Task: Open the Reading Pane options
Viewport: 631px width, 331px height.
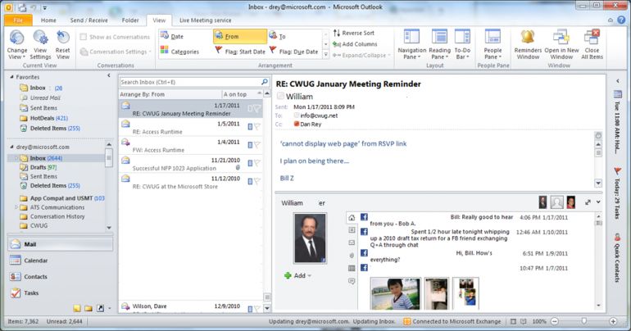Action: click(439, 44)
